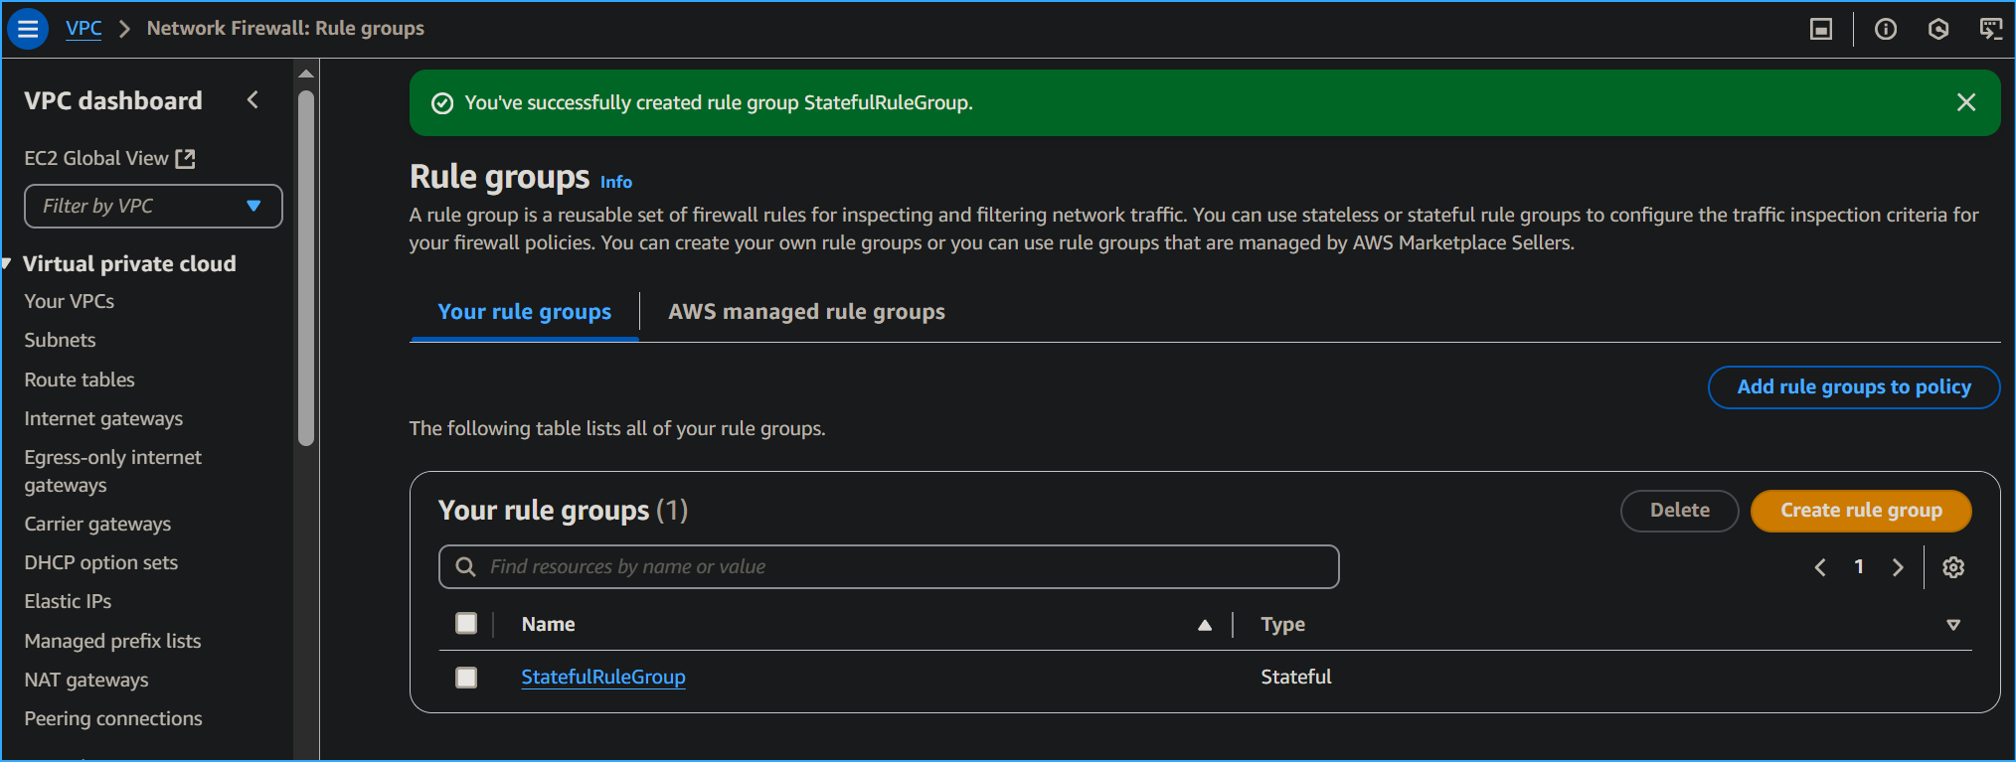Click the Delete button
The image size is (2016, 762).
click(x=1680, y=511)
